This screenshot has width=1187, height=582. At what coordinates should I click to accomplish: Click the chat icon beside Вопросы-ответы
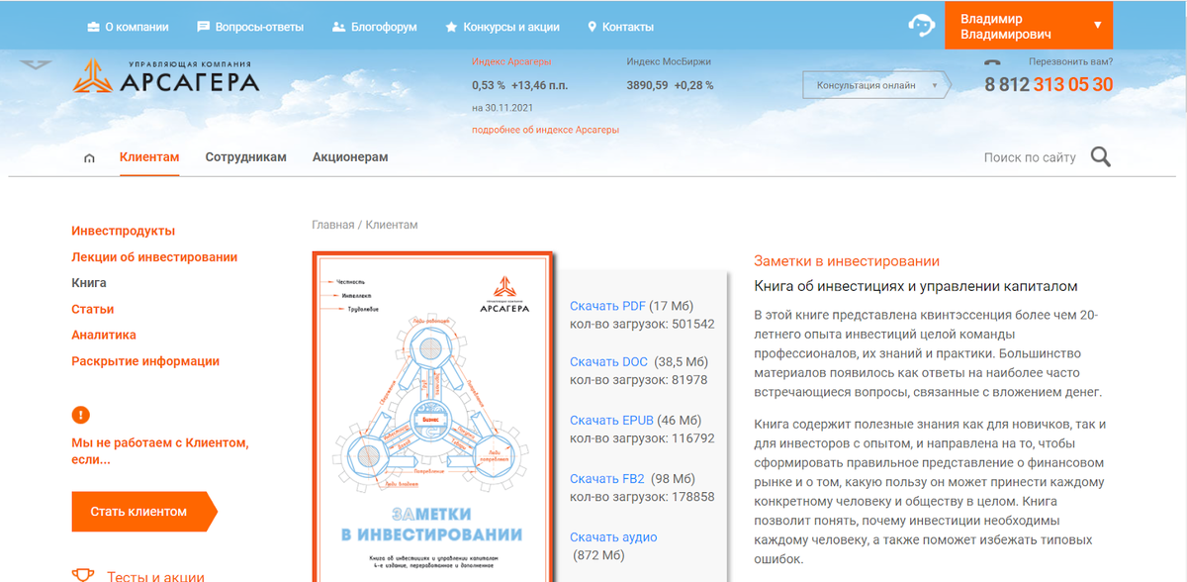tap(204, 27)
